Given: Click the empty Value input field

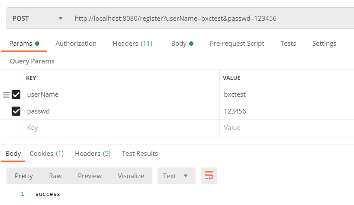Looking at the screenshot, I should pos(287,128).
